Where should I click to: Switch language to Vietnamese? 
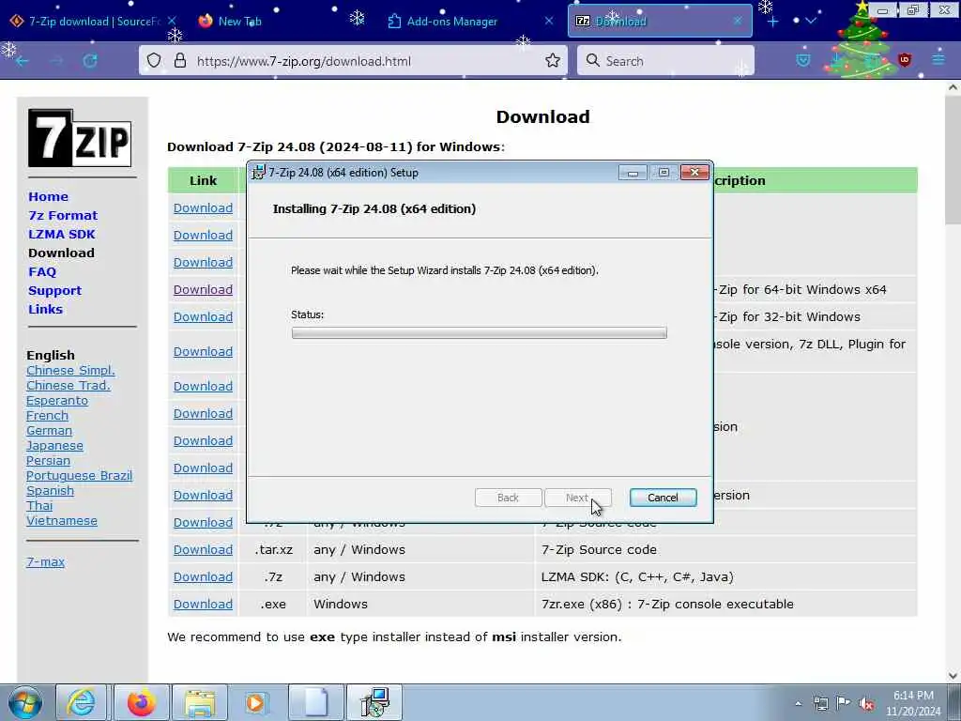62,520
